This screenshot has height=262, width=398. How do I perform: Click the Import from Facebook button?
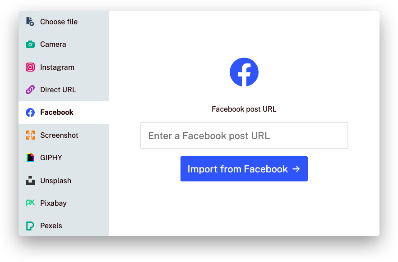[x=244, y=169]
